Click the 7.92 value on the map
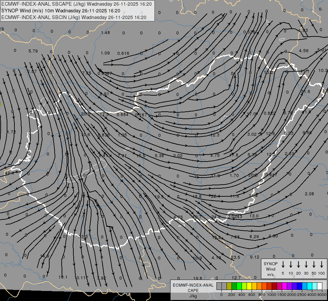The height and width of the screenshot is (301, 328). (102, 278)
